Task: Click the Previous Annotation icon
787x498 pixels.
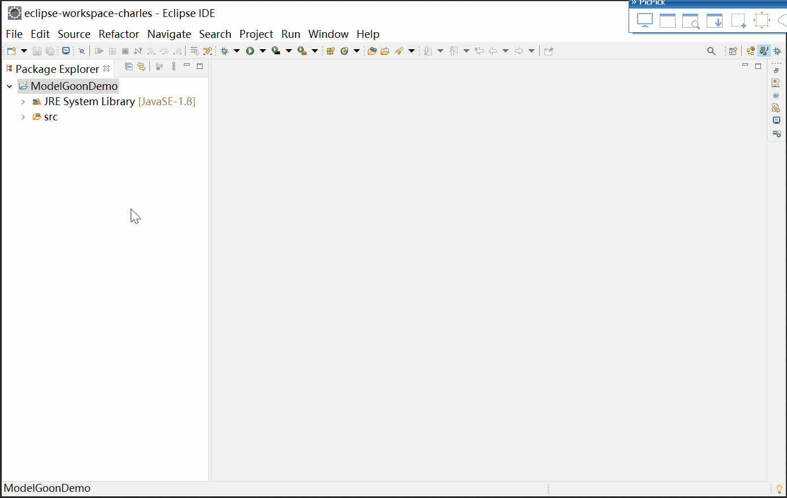Action: pos(454,51)
